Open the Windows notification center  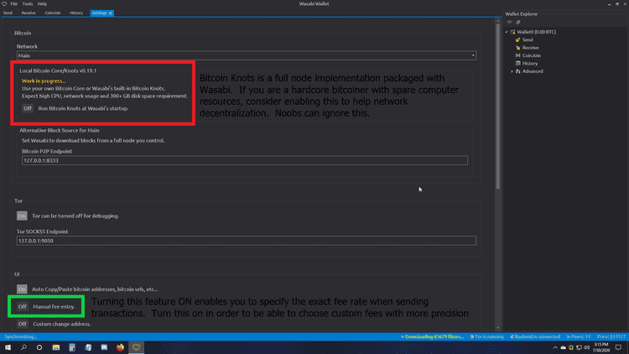click(x=619, y=347)
